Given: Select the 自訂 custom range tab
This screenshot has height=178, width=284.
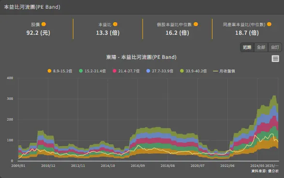Looking at the screenshot, I should pos(275,47).
